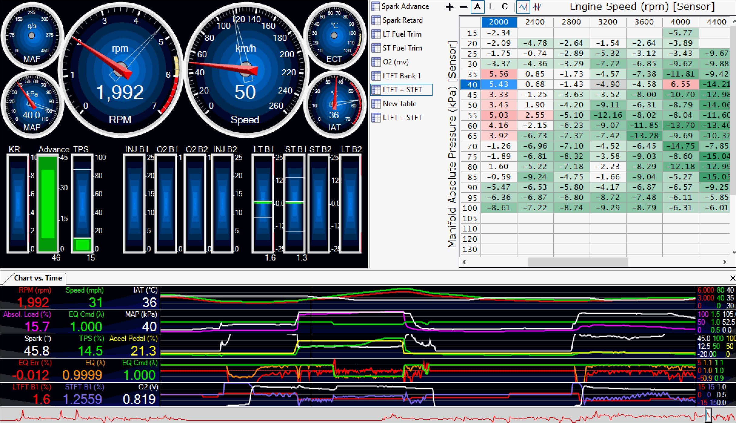The height and width of the screenshot is (423, 736).
Task: Click the green Advance bar gauge
Action: [x=48, y=204]
